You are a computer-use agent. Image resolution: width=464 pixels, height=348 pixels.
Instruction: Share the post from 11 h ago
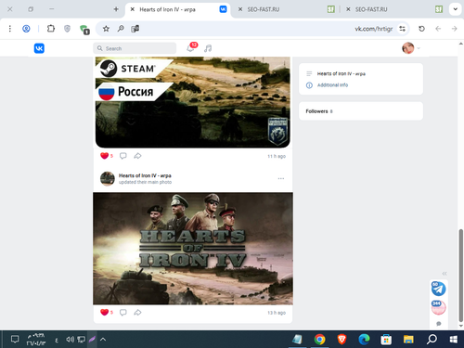click(137, 156)
